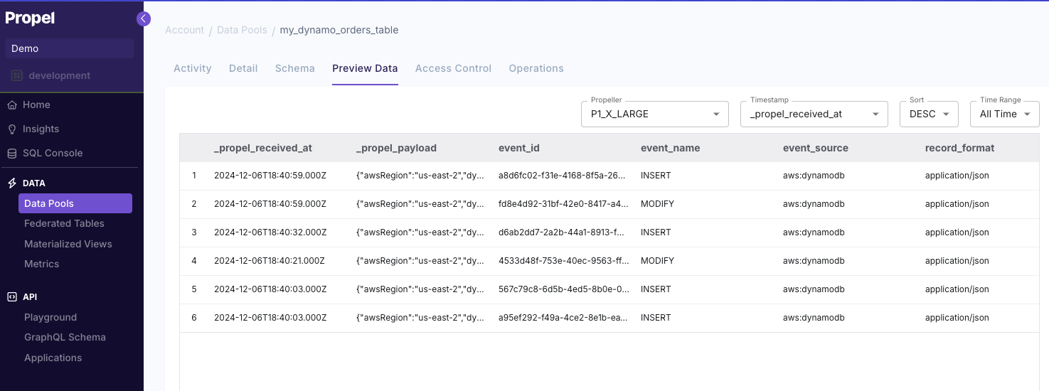Click timestamp 2024-12-06T18:40:21.000Z cell

tap(270, 261)
